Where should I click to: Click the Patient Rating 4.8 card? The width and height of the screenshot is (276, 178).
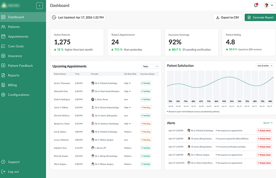[x=249, y=42]
